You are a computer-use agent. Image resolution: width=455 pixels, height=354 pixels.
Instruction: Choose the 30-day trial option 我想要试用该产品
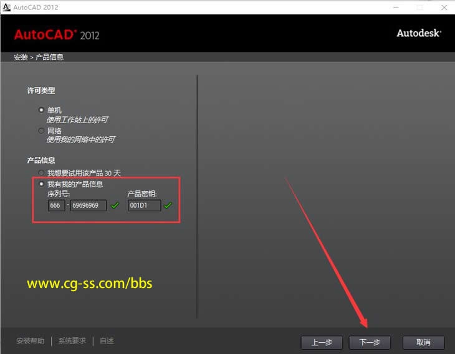click(x=41, y=173)
